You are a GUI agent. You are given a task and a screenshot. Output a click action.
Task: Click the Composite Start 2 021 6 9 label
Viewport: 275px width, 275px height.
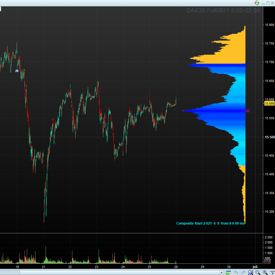[x=211, y=223]
